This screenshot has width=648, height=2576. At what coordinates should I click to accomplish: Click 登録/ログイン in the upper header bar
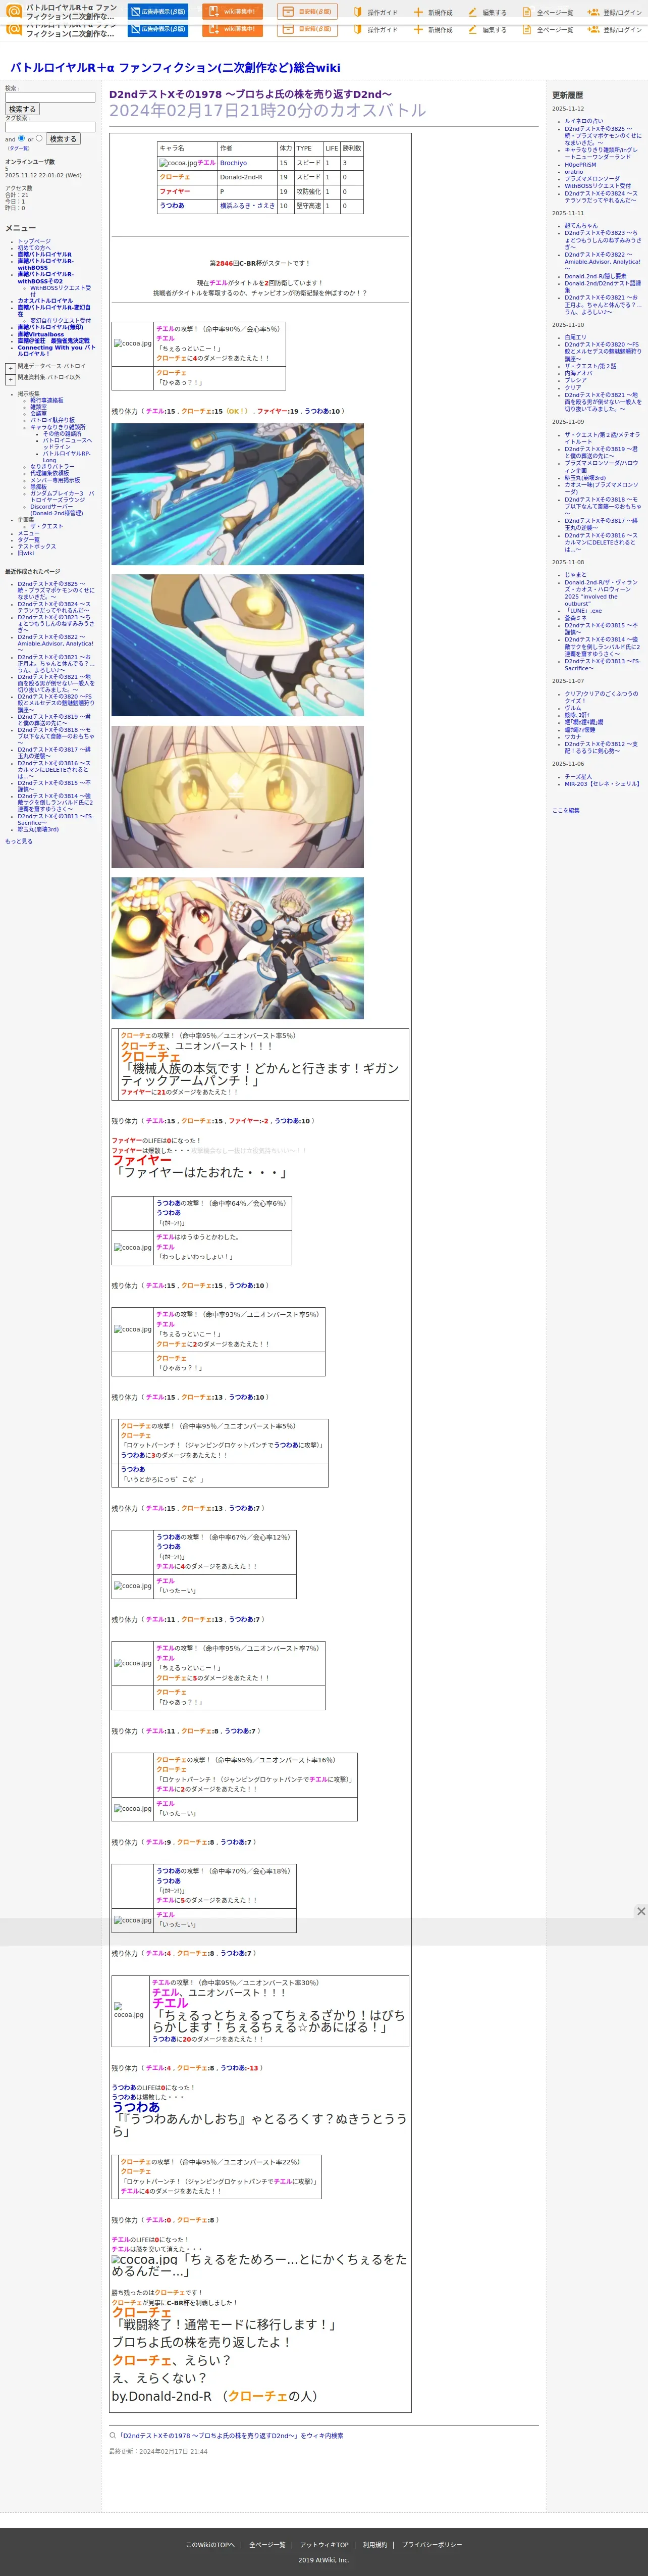615,13
